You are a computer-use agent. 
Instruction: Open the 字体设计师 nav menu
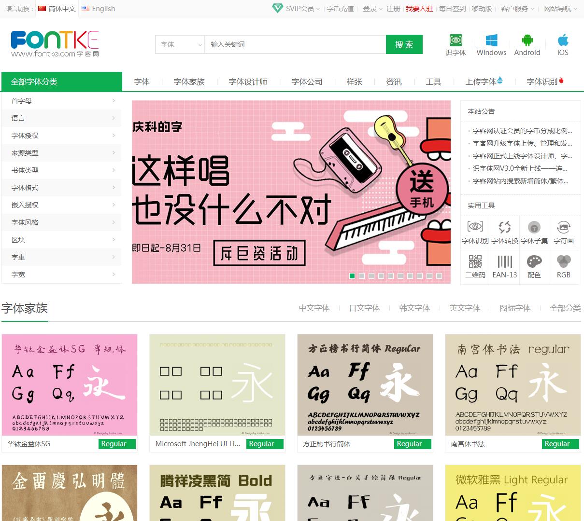click(248, 82)
